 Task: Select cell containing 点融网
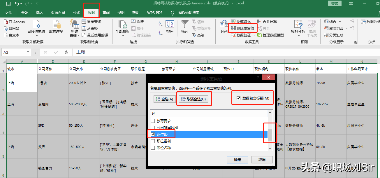[x=53, y=104]
